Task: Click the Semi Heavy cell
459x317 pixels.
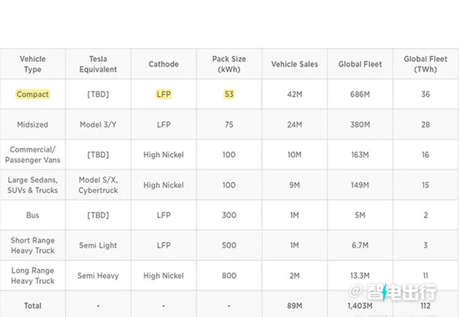Action: (x=98, y=275)
